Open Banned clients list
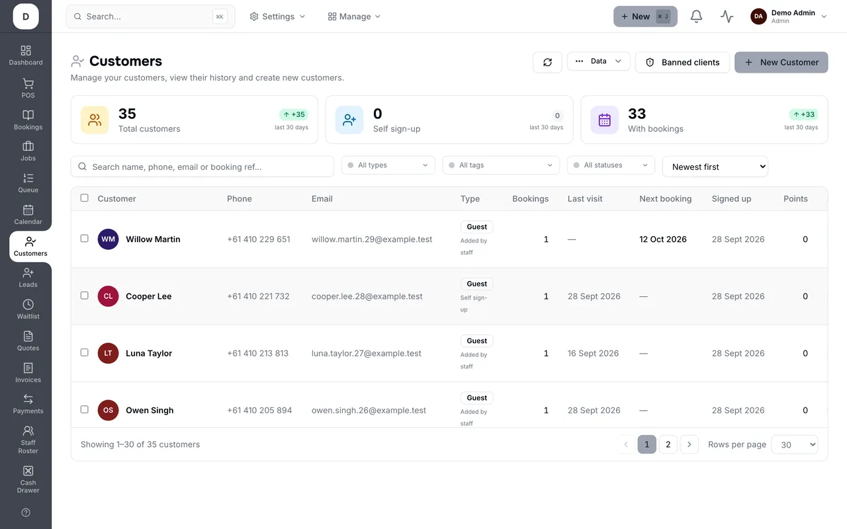The width and height of the screenshot is (847, 529). [683, 62]
